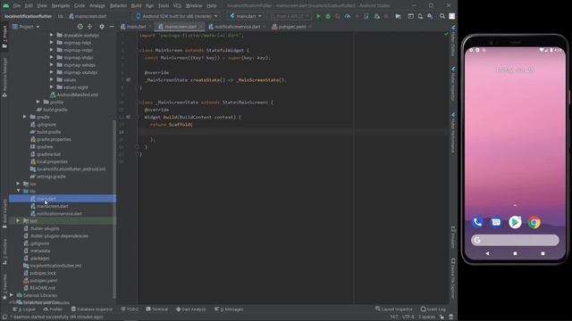This screenshot has height=321, width=572.
Task: Open the Messages app on the emulator
Action: [x=496, y=222]
